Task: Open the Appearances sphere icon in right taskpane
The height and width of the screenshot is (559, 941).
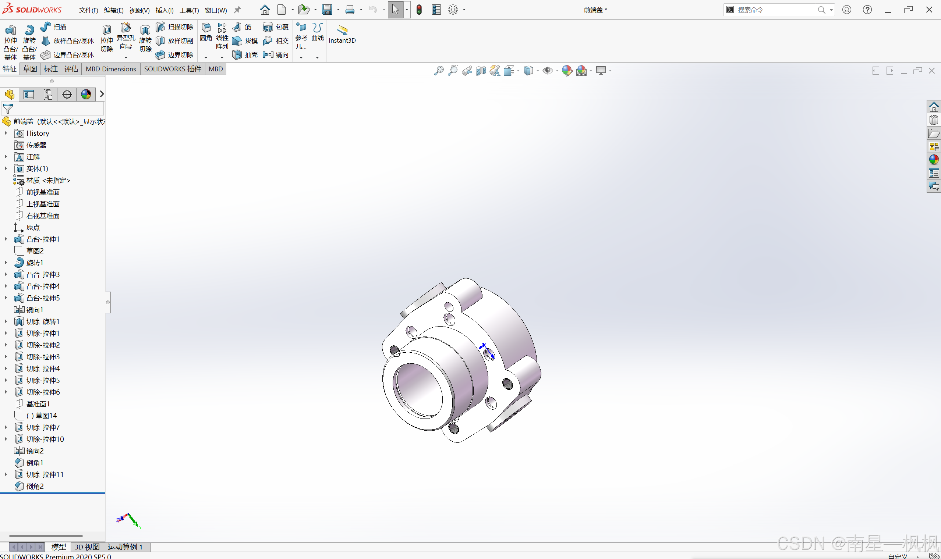Action: [934, 160]
